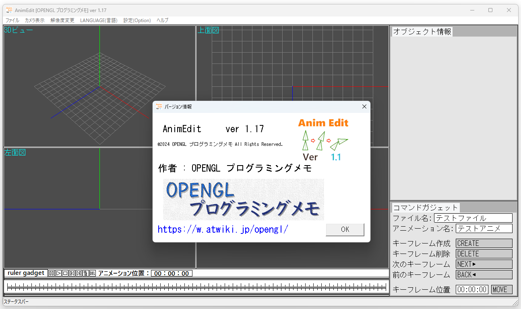Jump to next frame with skip-forward icon

click(x=79, y=273)
